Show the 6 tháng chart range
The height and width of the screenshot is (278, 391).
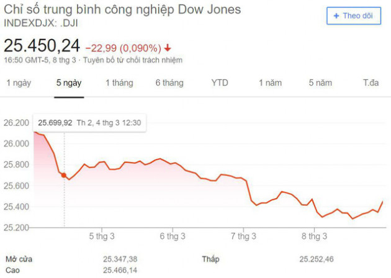tap(169, 83)
